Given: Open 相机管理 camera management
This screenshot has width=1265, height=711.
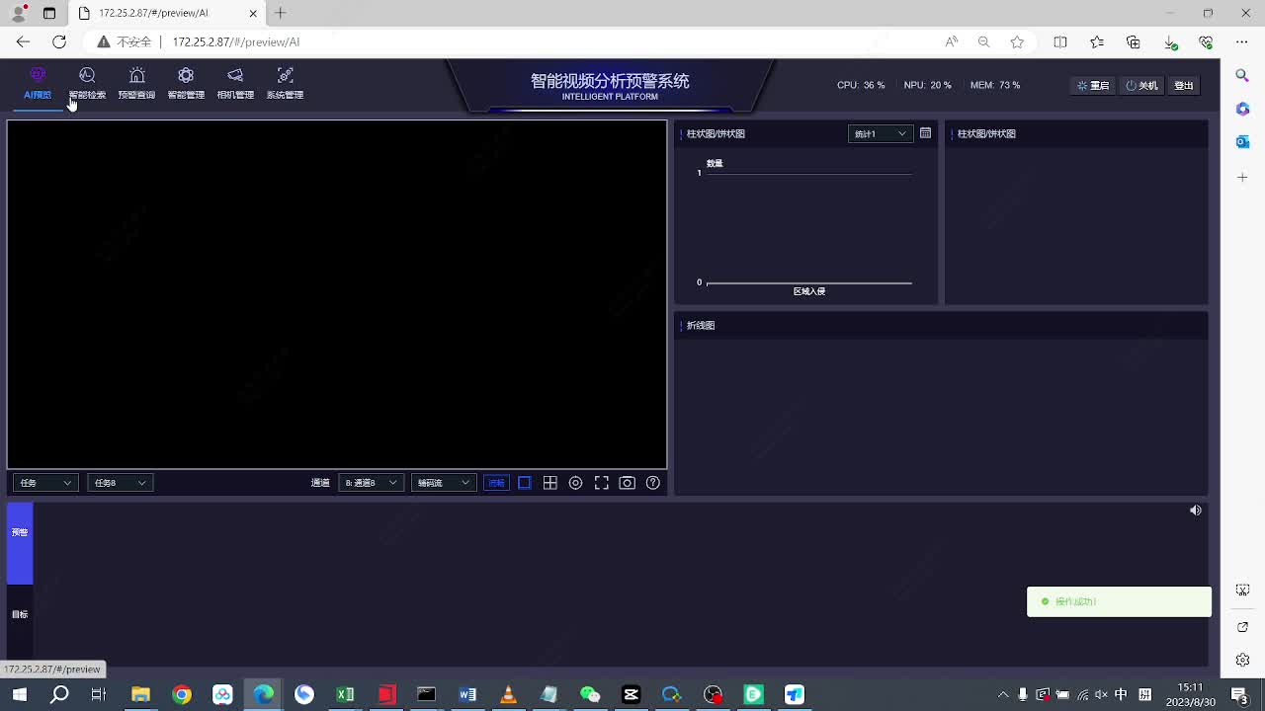Looking at the screenshot, I should tap(235, 83).
